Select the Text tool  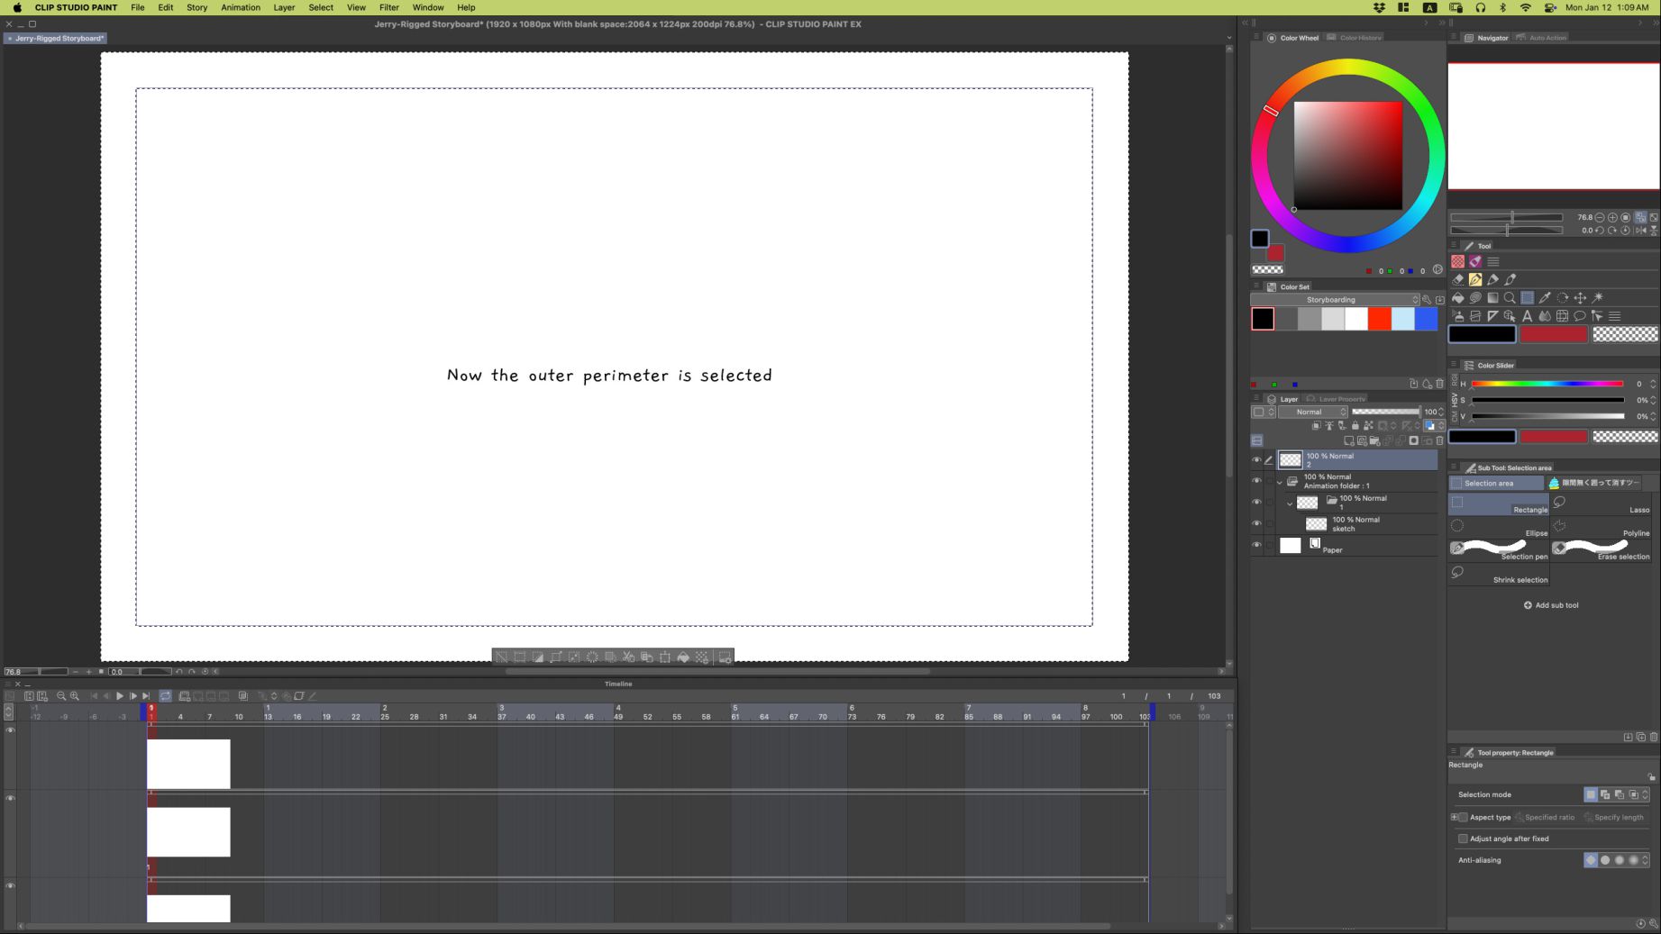point(1527,316)
